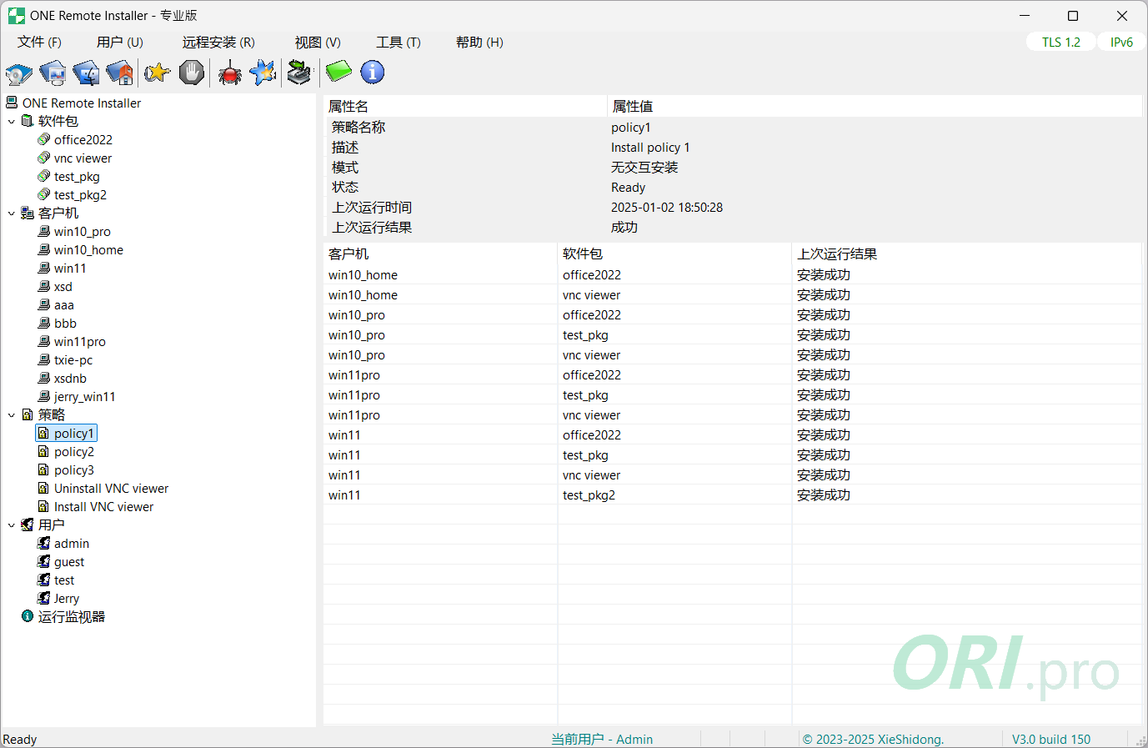Click the stop hand icon in the toolbar
Screen dimensions: 1148x748
click(192, 73)
